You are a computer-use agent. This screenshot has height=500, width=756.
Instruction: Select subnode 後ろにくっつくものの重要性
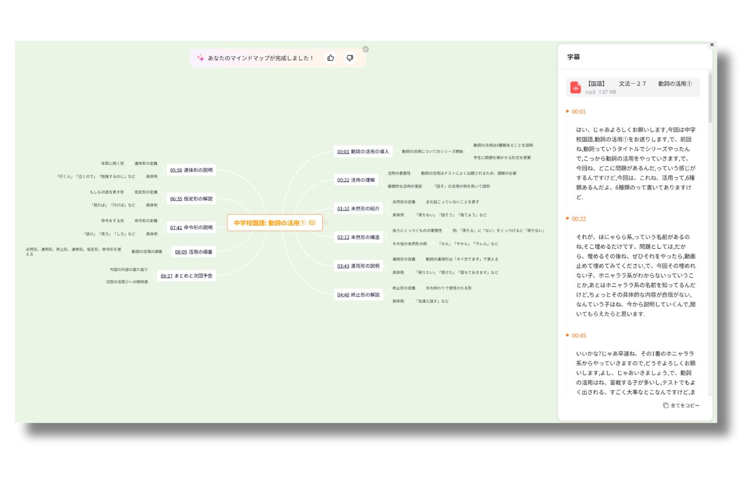(417, 231)
